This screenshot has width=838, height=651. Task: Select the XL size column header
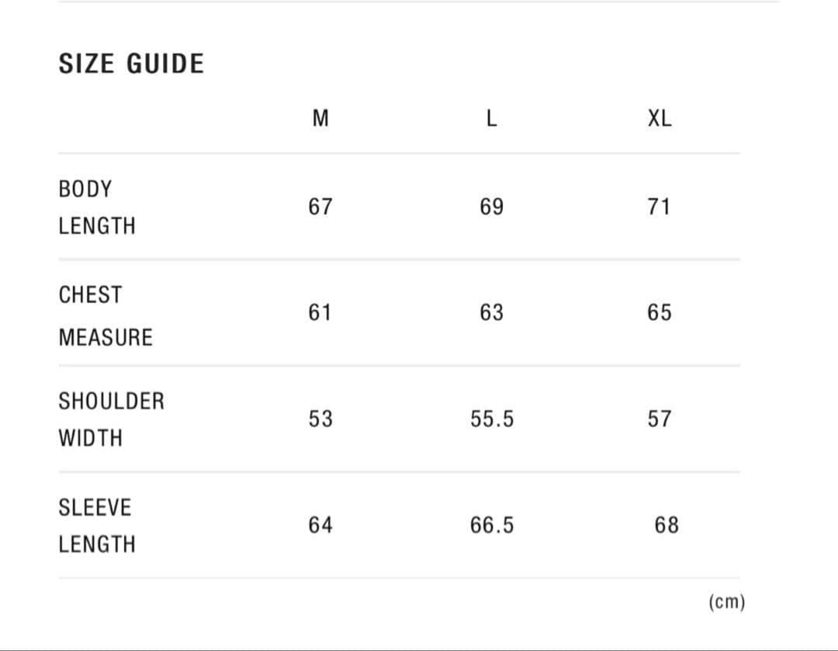[x=660, y=119]
